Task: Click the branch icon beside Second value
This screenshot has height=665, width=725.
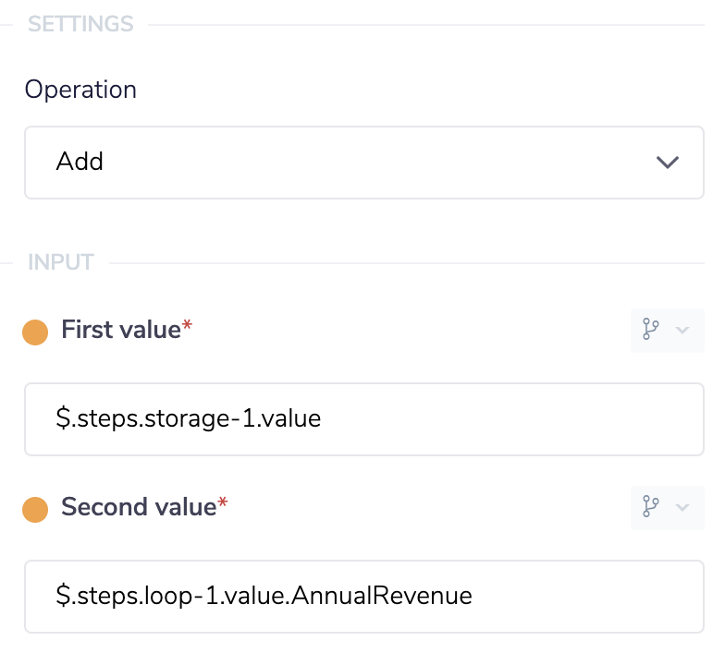Action: (x=651, y=507)
